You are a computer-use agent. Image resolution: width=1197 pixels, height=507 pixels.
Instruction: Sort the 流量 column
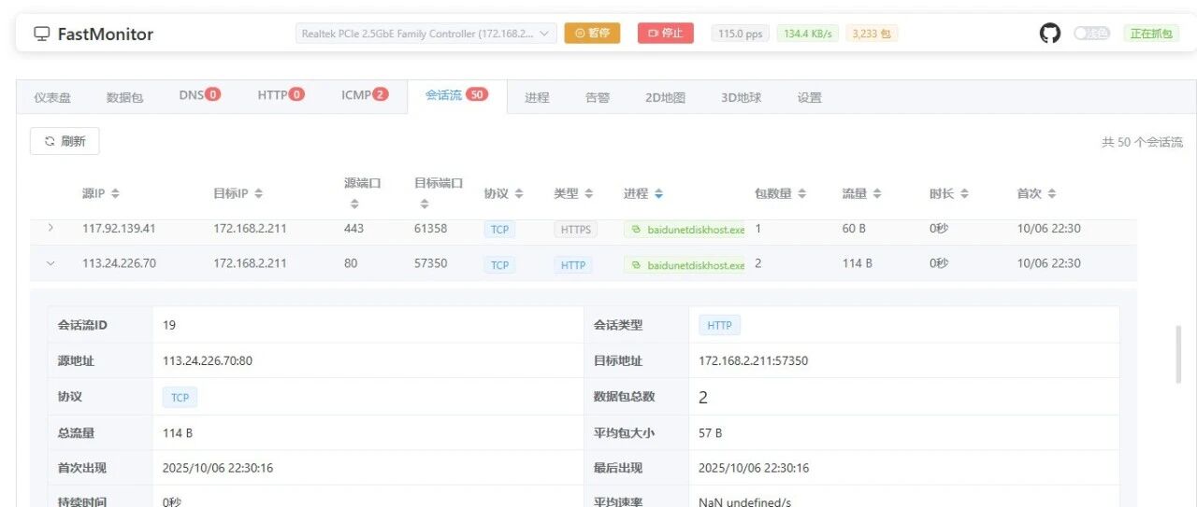pyautogui.click(x=876, y=194)
